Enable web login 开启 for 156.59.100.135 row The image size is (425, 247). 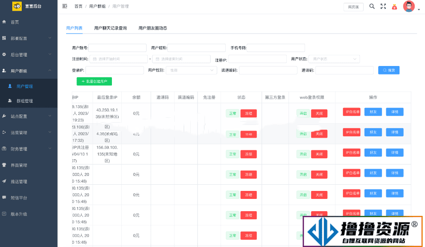coord(303,154)
